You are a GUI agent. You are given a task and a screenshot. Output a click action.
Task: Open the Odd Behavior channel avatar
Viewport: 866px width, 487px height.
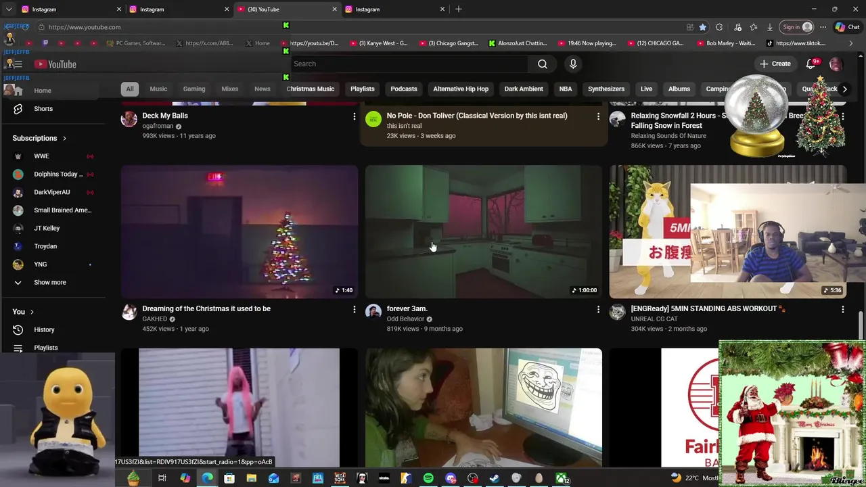click(373, 312)
